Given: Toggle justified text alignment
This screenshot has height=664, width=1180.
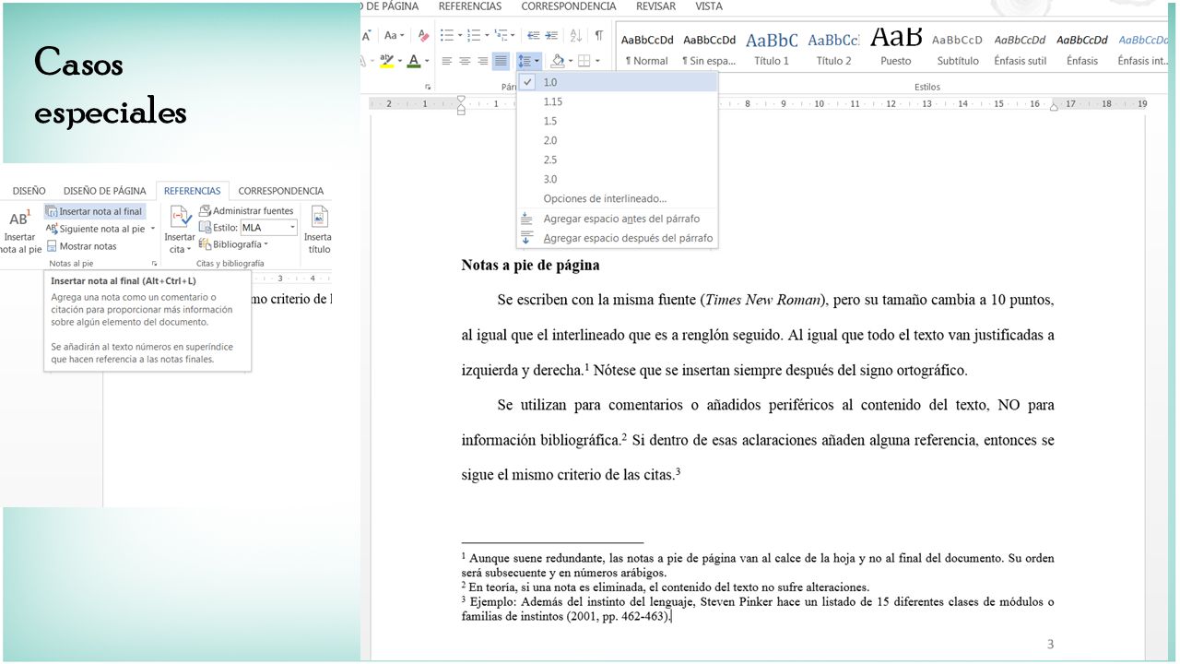Looking at the screenshot, I should (501, 61).
